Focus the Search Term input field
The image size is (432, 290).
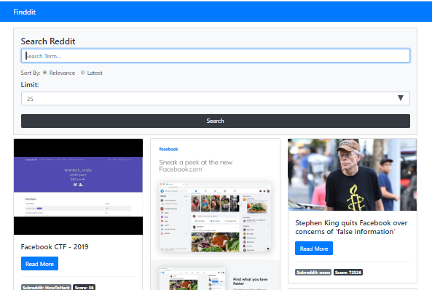[x=216, y=56]
